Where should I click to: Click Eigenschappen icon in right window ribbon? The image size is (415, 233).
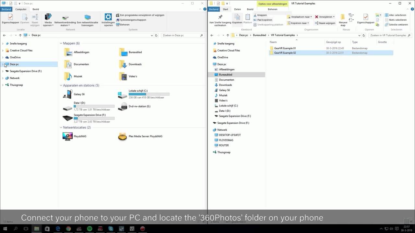coord(366,17)
